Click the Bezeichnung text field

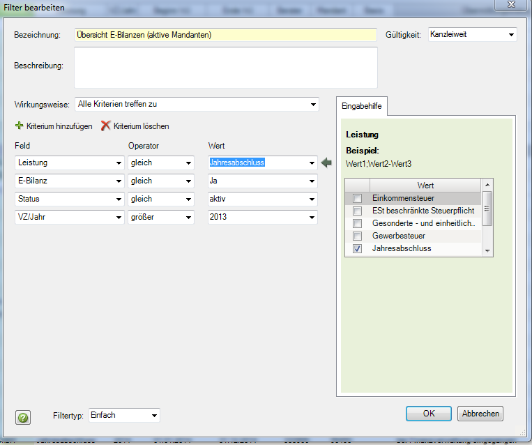(226, 35)
